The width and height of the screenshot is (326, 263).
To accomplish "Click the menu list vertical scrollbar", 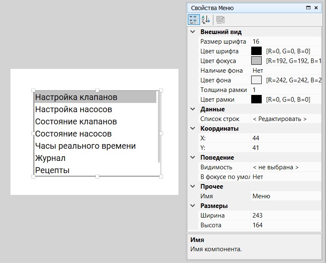I will (x=159, y=126).
